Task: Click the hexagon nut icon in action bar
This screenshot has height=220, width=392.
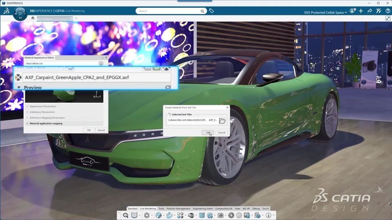Action: click(x=147, y=215)
